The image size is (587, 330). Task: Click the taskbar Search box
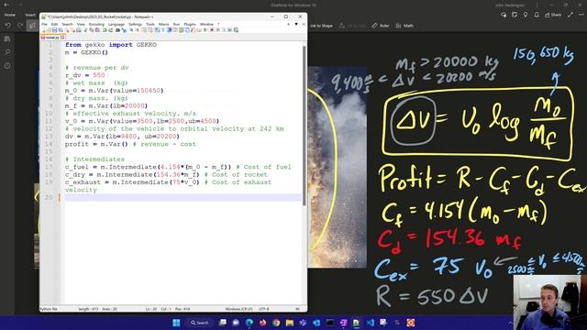[x=200, y=323]
